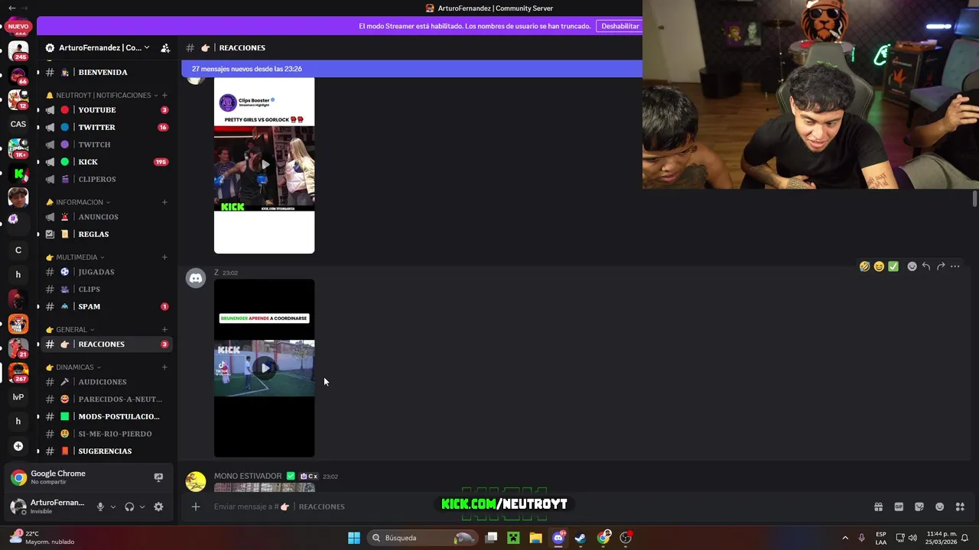Open the CAS server in server list

point(18,124)
